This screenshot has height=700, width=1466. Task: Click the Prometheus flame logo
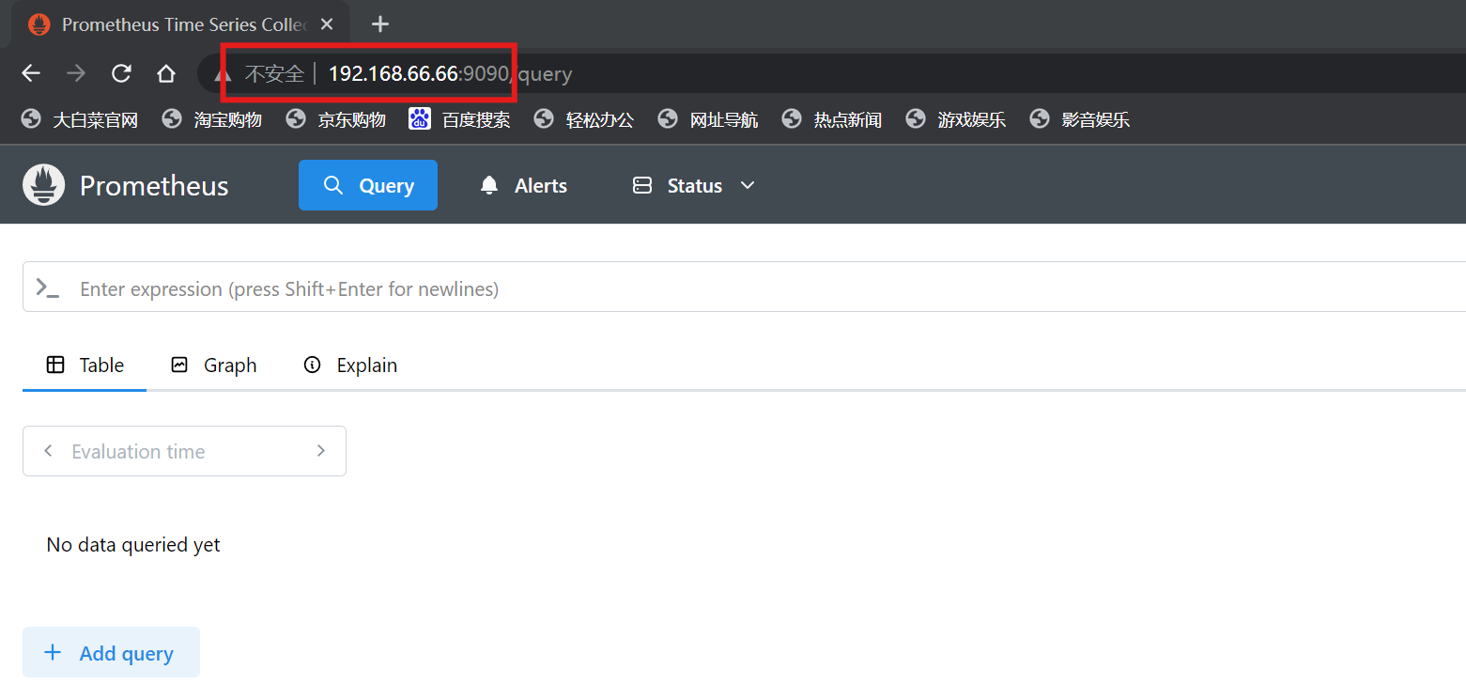click(x=43, y=185)
